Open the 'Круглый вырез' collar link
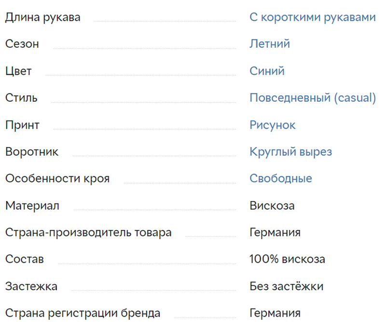The width and height of the screenshot is (386, 322). (291, 152)
